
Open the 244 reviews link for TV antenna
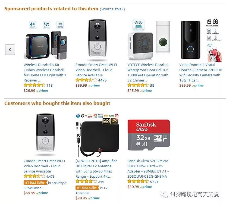(x=101, y=181)
